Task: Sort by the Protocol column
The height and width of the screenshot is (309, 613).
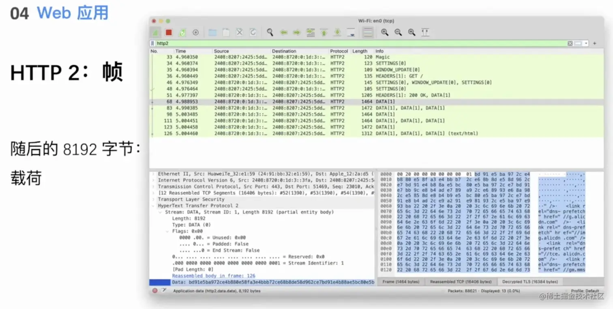Action: (340, 51)
